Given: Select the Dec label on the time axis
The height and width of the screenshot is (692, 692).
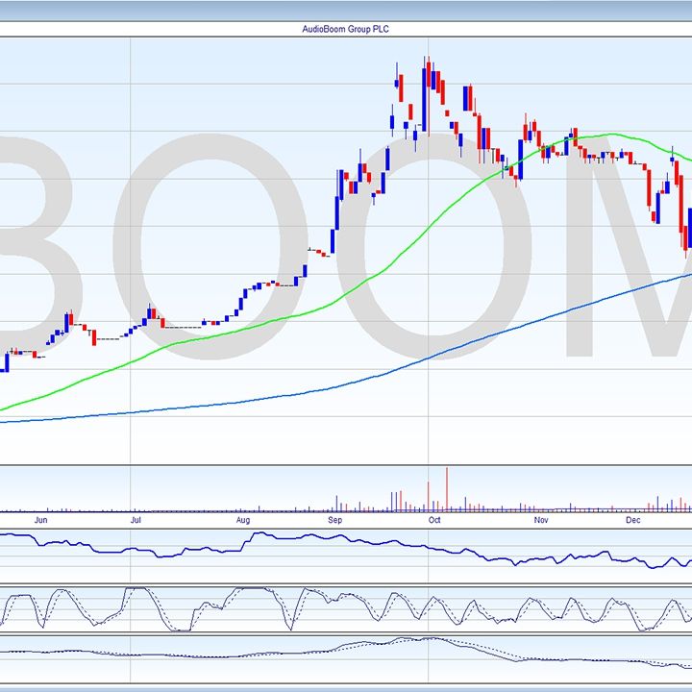Looking at the screenshot, I should pyautogui.click(x=633, y=520).
